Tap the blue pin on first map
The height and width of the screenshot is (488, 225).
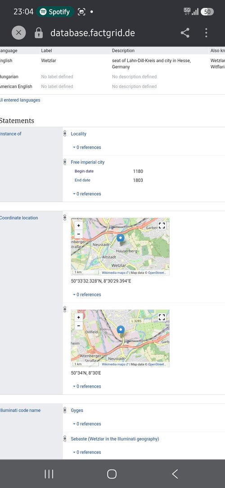click(x=121, y=239)
